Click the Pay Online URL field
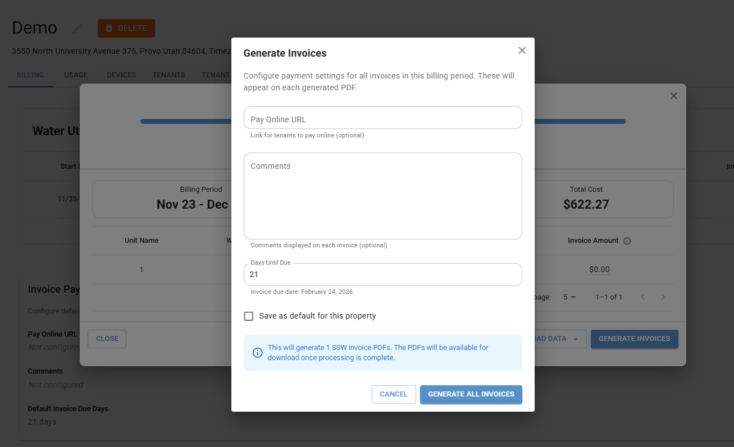The height and width of the screenshot is (447, 734). [382, 118]
